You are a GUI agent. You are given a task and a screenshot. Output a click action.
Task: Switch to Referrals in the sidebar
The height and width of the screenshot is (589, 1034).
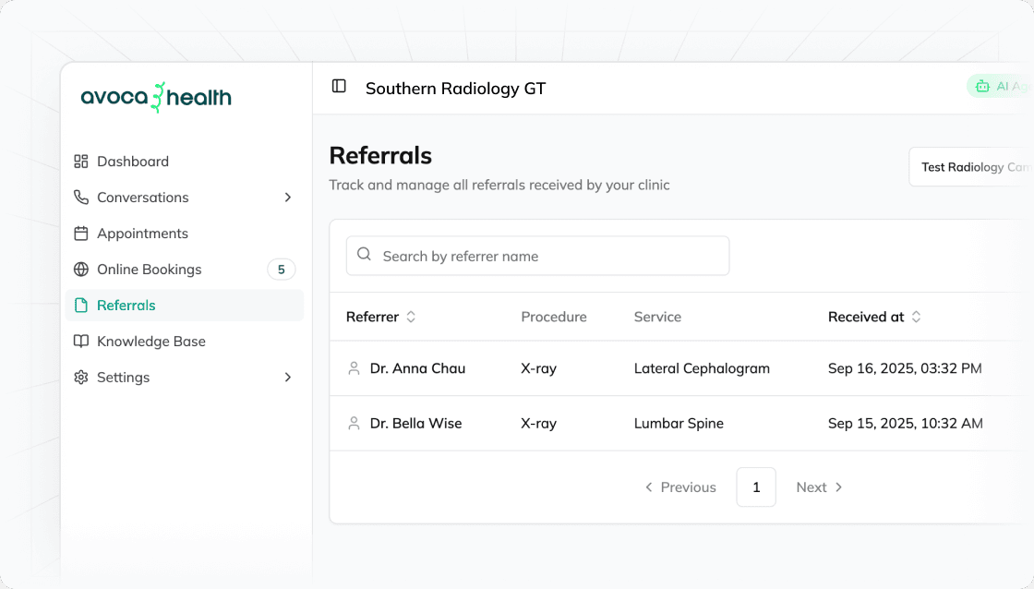pos(126,305)
